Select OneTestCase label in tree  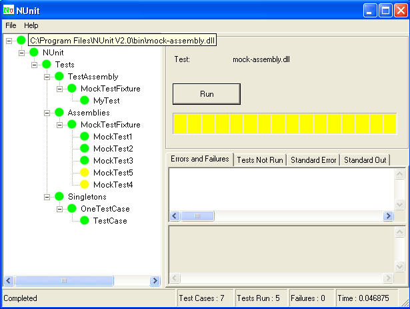[x=105, y=209]
